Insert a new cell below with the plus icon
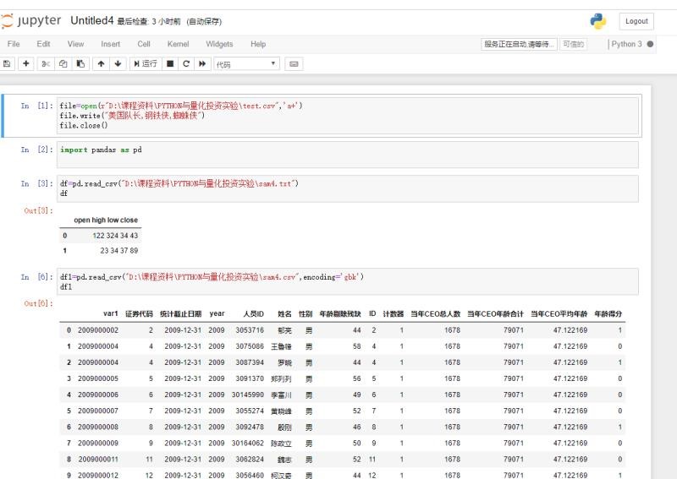 pyautogui.click(x=26, y=63)
